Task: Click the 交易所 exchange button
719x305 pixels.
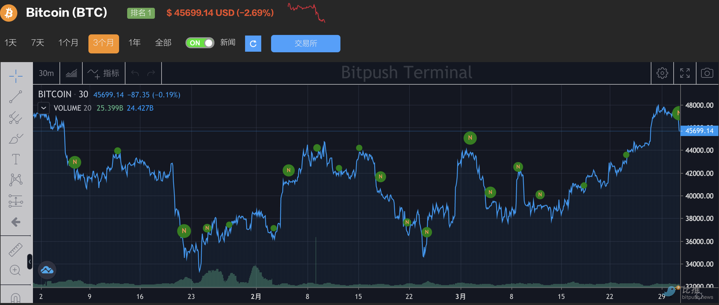Action: [305, 44]
